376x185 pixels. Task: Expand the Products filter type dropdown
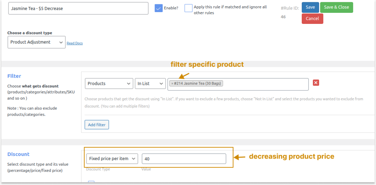pyautogui.click(x=109, y=84)
